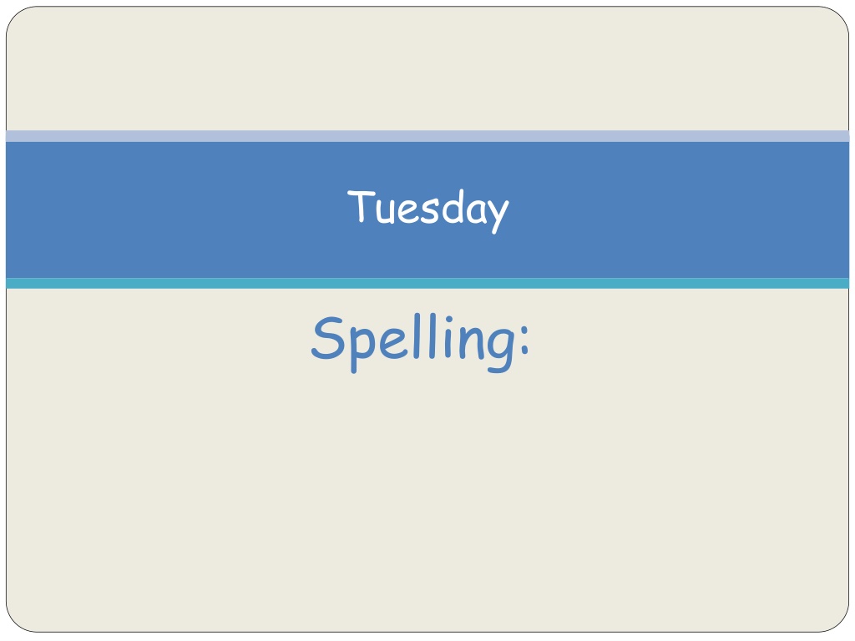Select the Spelling: heading text
855x641 pixels.
pyautogui.click(x=420, y=343)
